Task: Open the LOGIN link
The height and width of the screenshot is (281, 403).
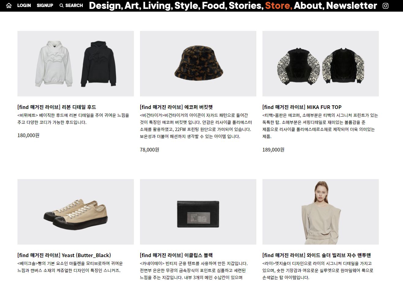Action: [x=24, y=6]
